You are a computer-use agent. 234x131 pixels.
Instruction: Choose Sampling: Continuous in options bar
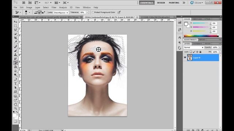pyautogui.click(x=36, y=12)
